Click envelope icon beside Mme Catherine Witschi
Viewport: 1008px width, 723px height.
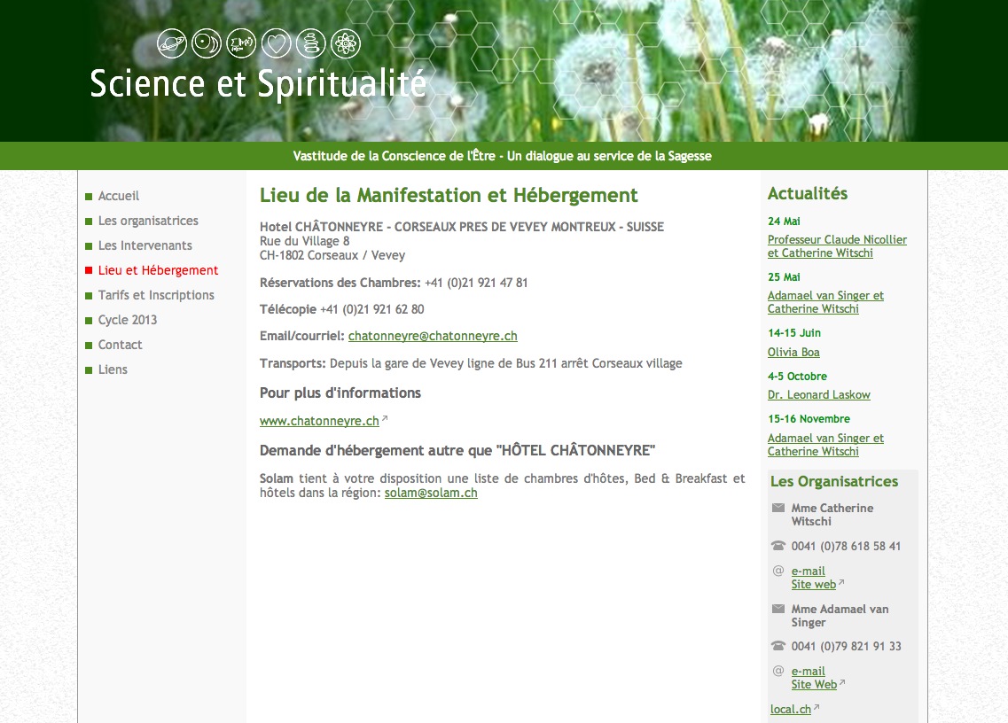click(777, 508)
